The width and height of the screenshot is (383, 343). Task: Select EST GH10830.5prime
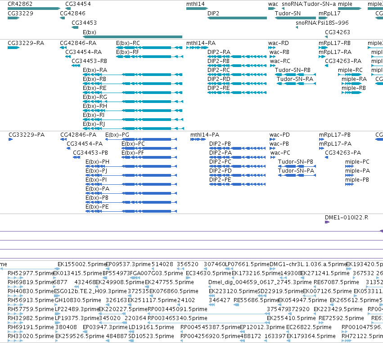[x=78, y=300]
